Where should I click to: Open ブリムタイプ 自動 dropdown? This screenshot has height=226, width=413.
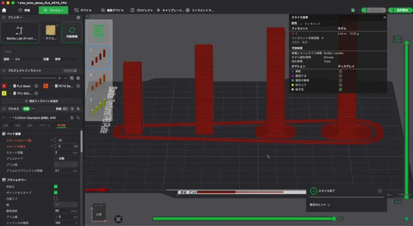point(66,158)
